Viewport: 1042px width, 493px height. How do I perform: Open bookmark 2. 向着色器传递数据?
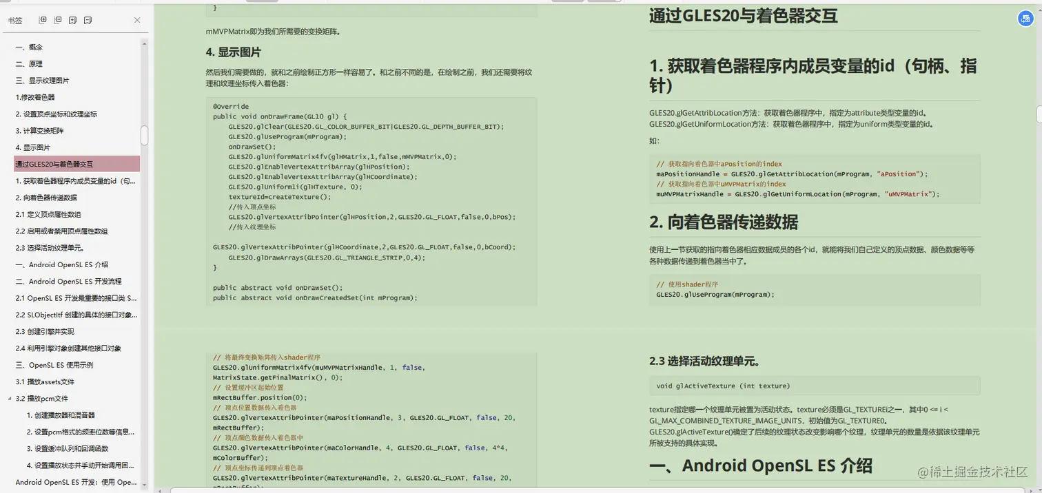tap(46, 198)
